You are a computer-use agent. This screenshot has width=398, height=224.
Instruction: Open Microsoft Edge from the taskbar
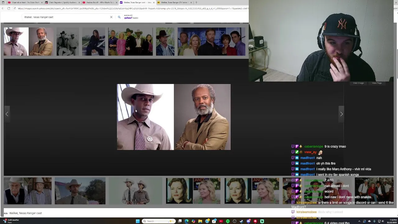187,221
